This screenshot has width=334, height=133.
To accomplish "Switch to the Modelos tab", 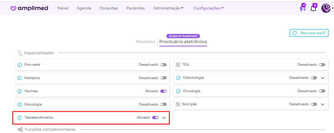I will click(145, 42).
